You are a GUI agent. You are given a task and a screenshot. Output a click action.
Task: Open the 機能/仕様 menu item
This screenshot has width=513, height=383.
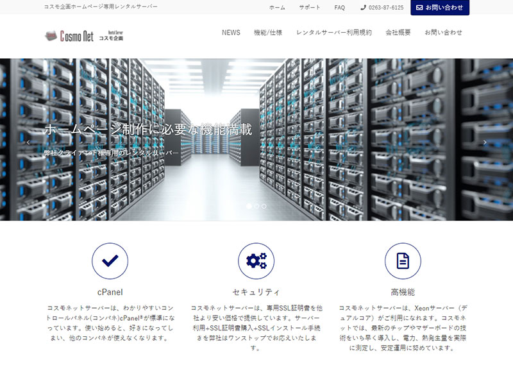click(268, 33)
